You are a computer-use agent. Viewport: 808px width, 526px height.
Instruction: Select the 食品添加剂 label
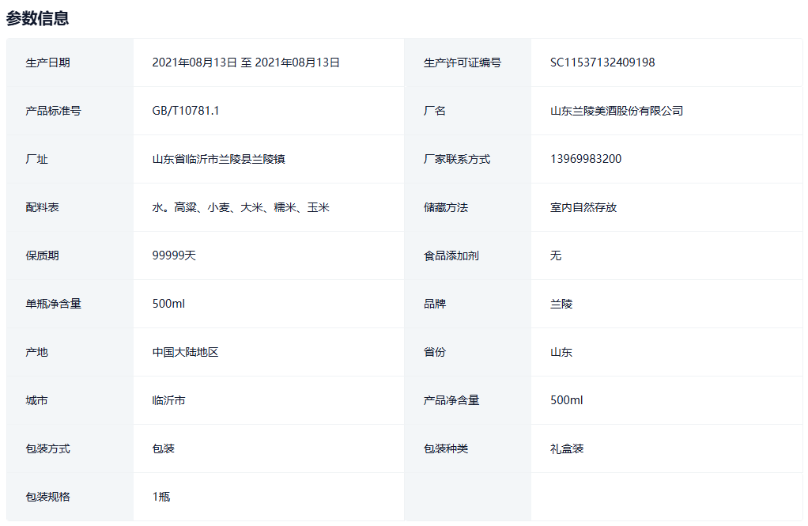pos(451,255)
